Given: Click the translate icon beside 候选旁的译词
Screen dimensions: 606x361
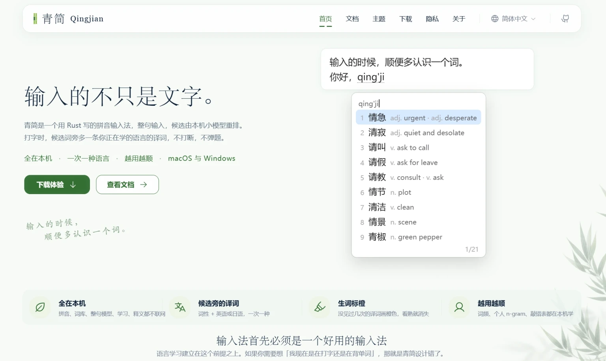Looking at the screenshot, I should pos(180,307).
